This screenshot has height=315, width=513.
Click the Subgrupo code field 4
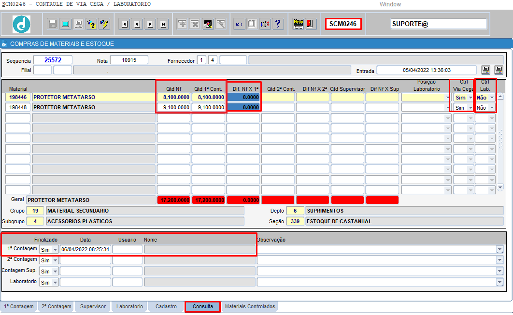click(x=35, y=221)
